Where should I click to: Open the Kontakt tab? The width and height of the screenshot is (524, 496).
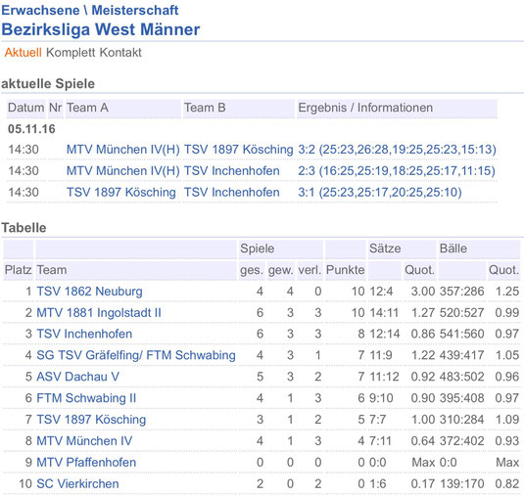pyautogui.click(x=120, y=53)
